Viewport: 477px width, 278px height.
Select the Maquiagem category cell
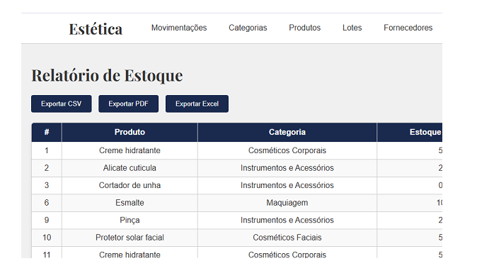tap(287, 203)
